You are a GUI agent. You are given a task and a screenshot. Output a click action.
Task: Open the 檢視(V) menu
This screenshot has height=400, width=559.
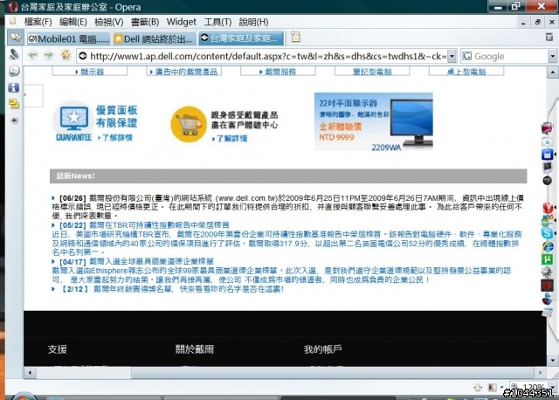[108, 22]
